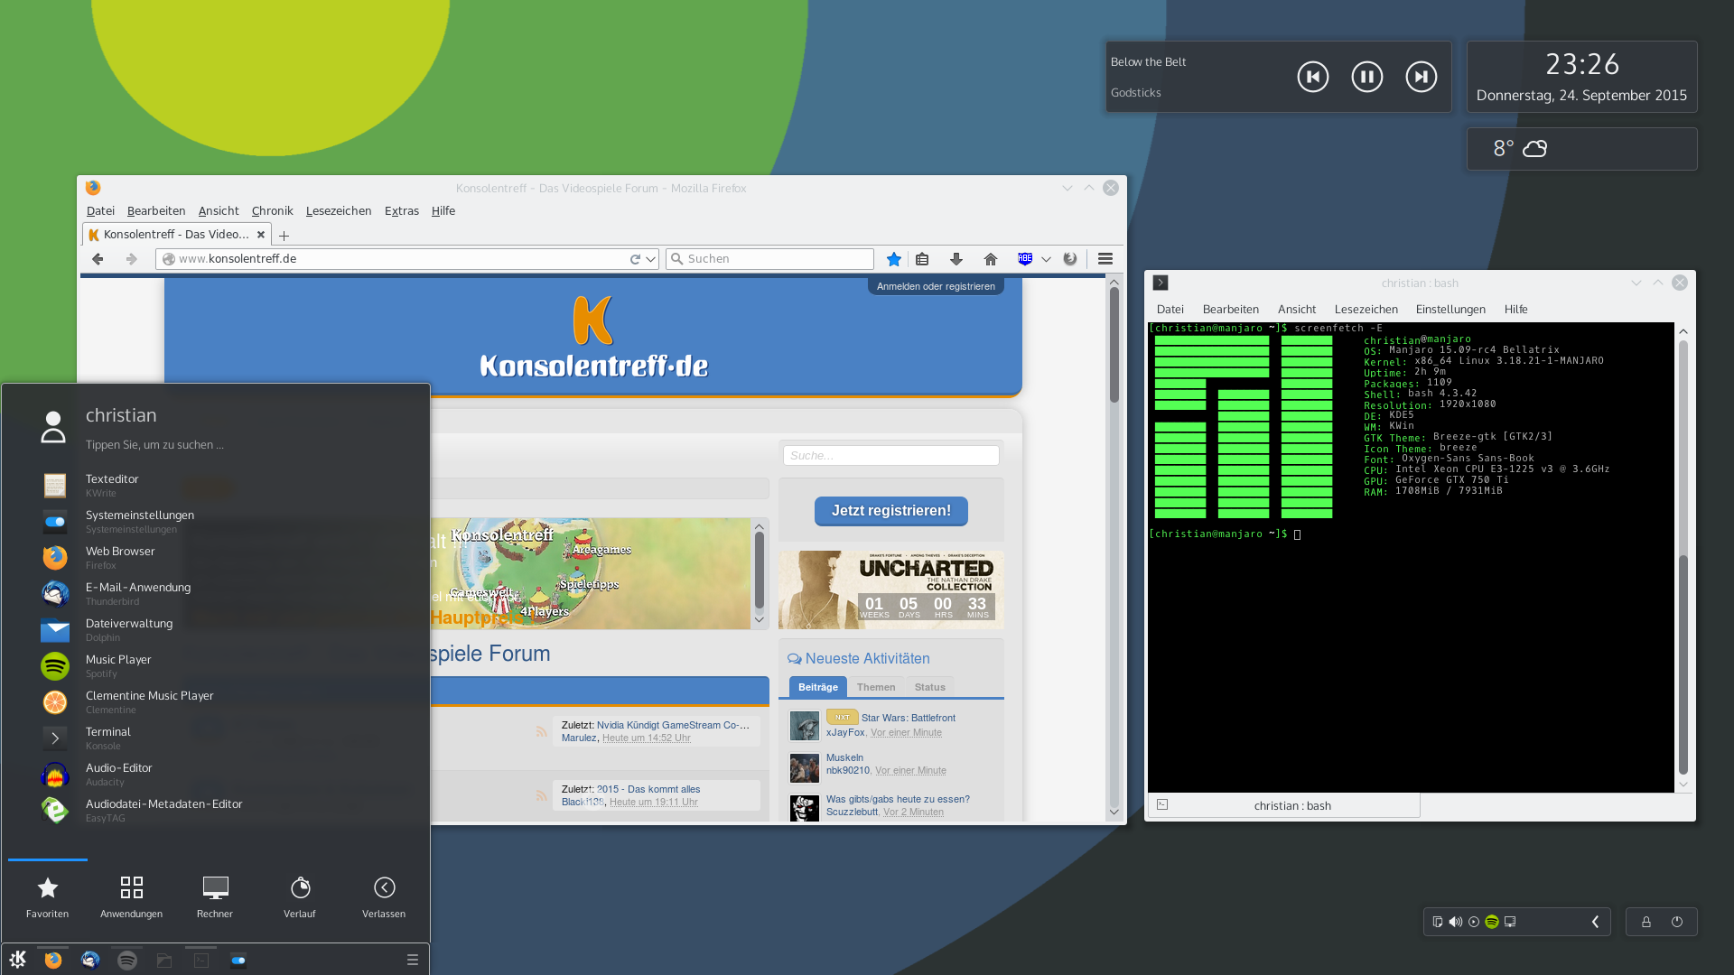The height and width of the screenshot is (975, 1734).
Task: Expand the system tray hidden icons
Action: point(1595,922)
